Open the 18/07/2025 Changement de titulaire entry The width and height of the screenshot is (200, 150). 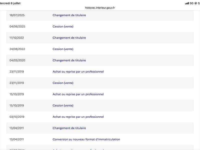coord(100,15)
